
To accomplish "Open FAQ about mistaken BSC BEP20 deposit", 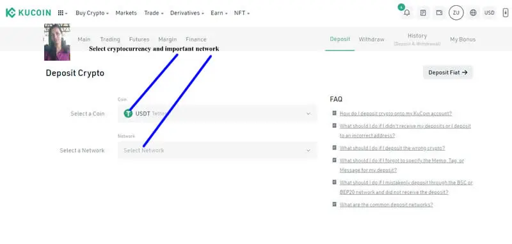I will click(x=406, y=187).
